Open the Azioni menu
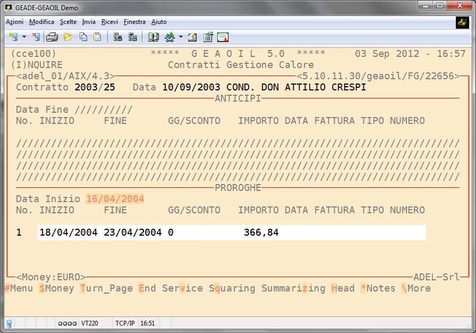The width and height of the screenshot is (476, 333). [x=14, y=22]
